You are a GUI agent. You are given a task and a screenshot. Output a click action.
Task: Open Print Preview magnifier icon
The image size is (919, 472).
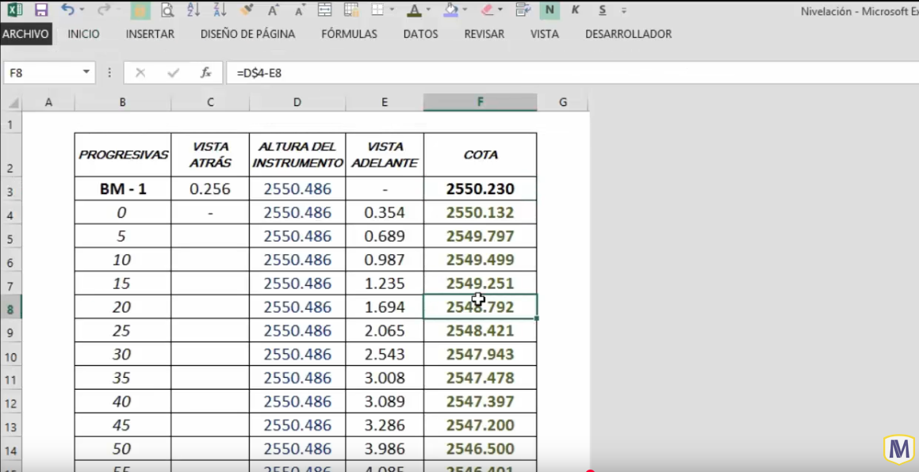point(167,10)
